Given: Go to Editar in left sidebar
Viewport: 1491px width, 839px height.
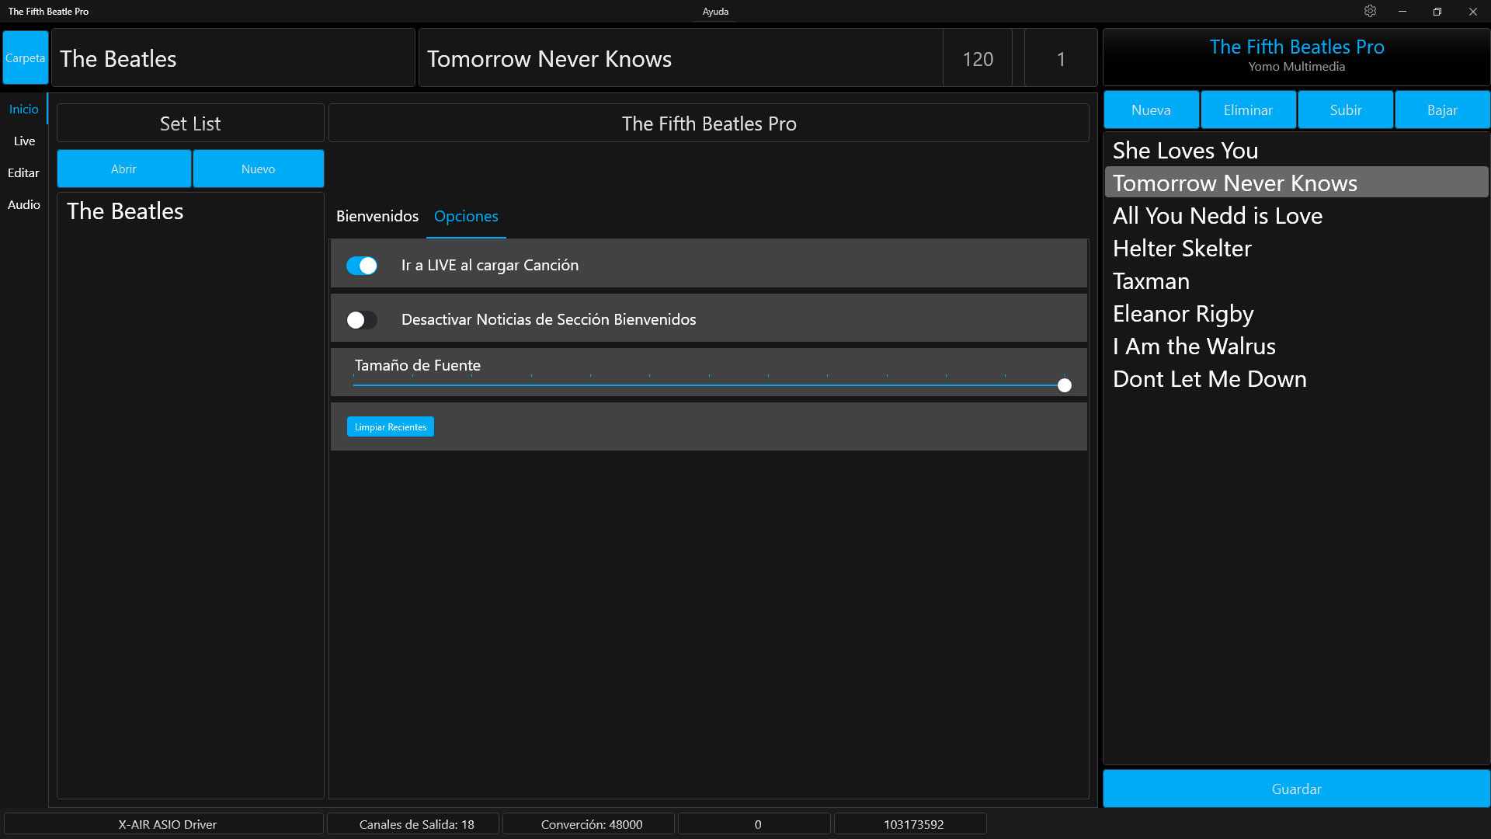Looking at the screenshot, I should point(23,173).
